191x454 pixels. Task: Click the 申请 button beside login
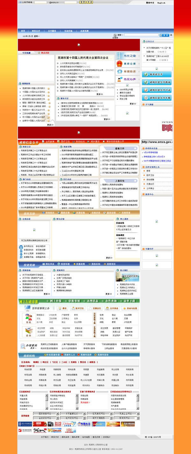[89, 2]
